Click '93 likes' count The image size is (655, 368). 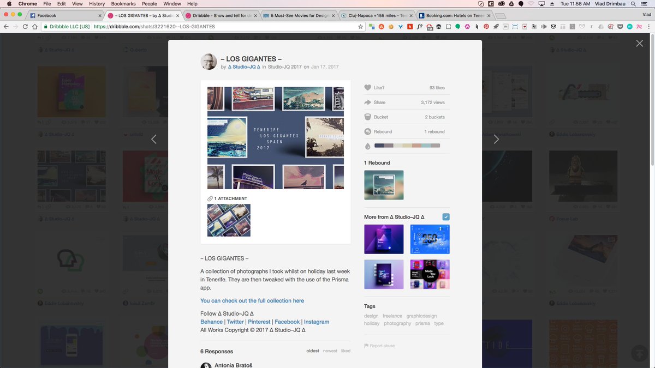(x=437, y=88)
